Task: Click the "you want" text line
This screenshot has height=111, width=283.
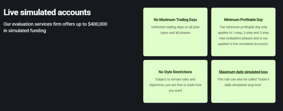Action: tap(175, 90)
